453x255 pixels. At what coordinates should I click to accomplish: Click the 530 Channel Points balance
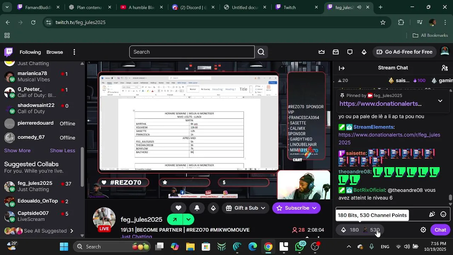(x=371, y=230)
